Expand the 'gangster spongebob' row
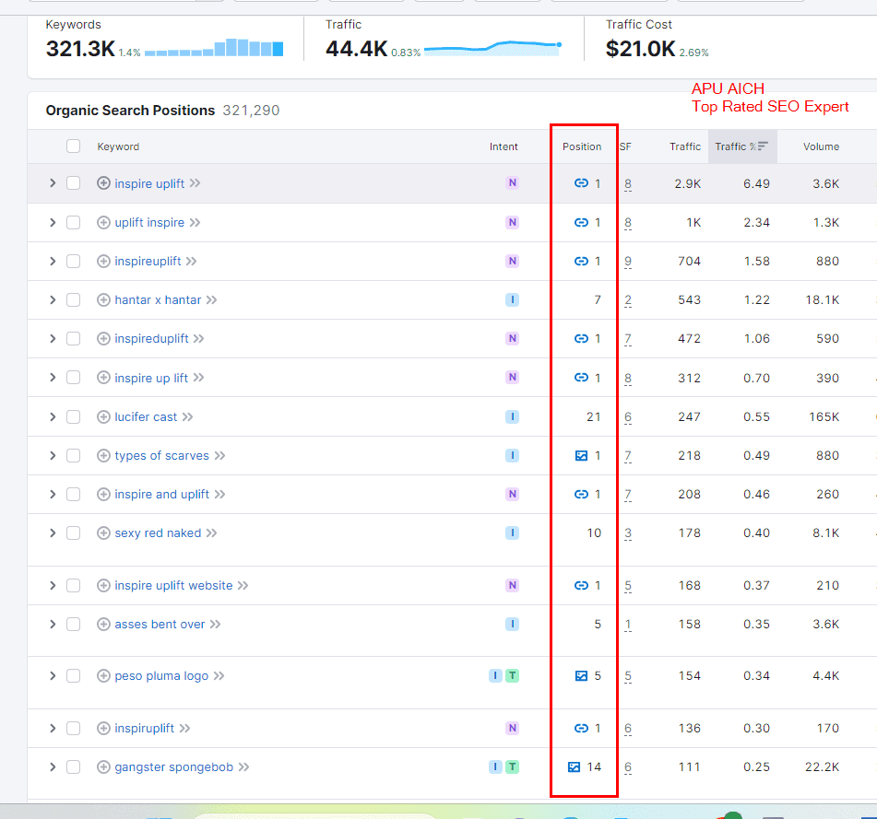This screenshot has height=819, width=877. click(x=53, y=766)
